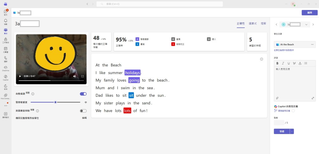319x154 pixels.
Task: Click the close button at top right
Action: [x=309, y=12]
